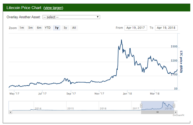Screen dimensions: 193x125
Task: Grab the left range handle in navigator
Action: (x=141, y=105)
